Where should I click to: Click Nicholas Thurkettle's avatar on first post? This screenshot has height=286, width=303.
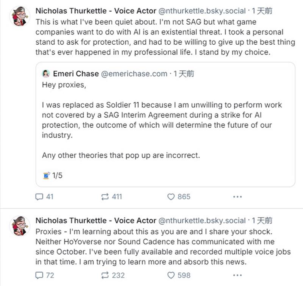[19, 16]
